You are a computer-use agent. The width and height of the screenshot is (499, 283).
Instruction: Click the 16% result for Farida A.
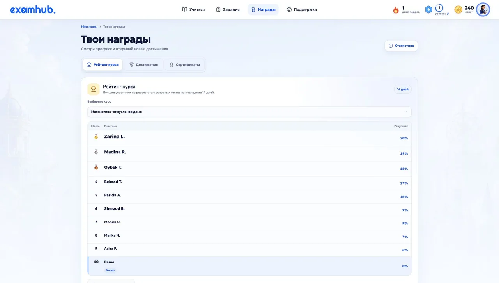click(404, 197)
